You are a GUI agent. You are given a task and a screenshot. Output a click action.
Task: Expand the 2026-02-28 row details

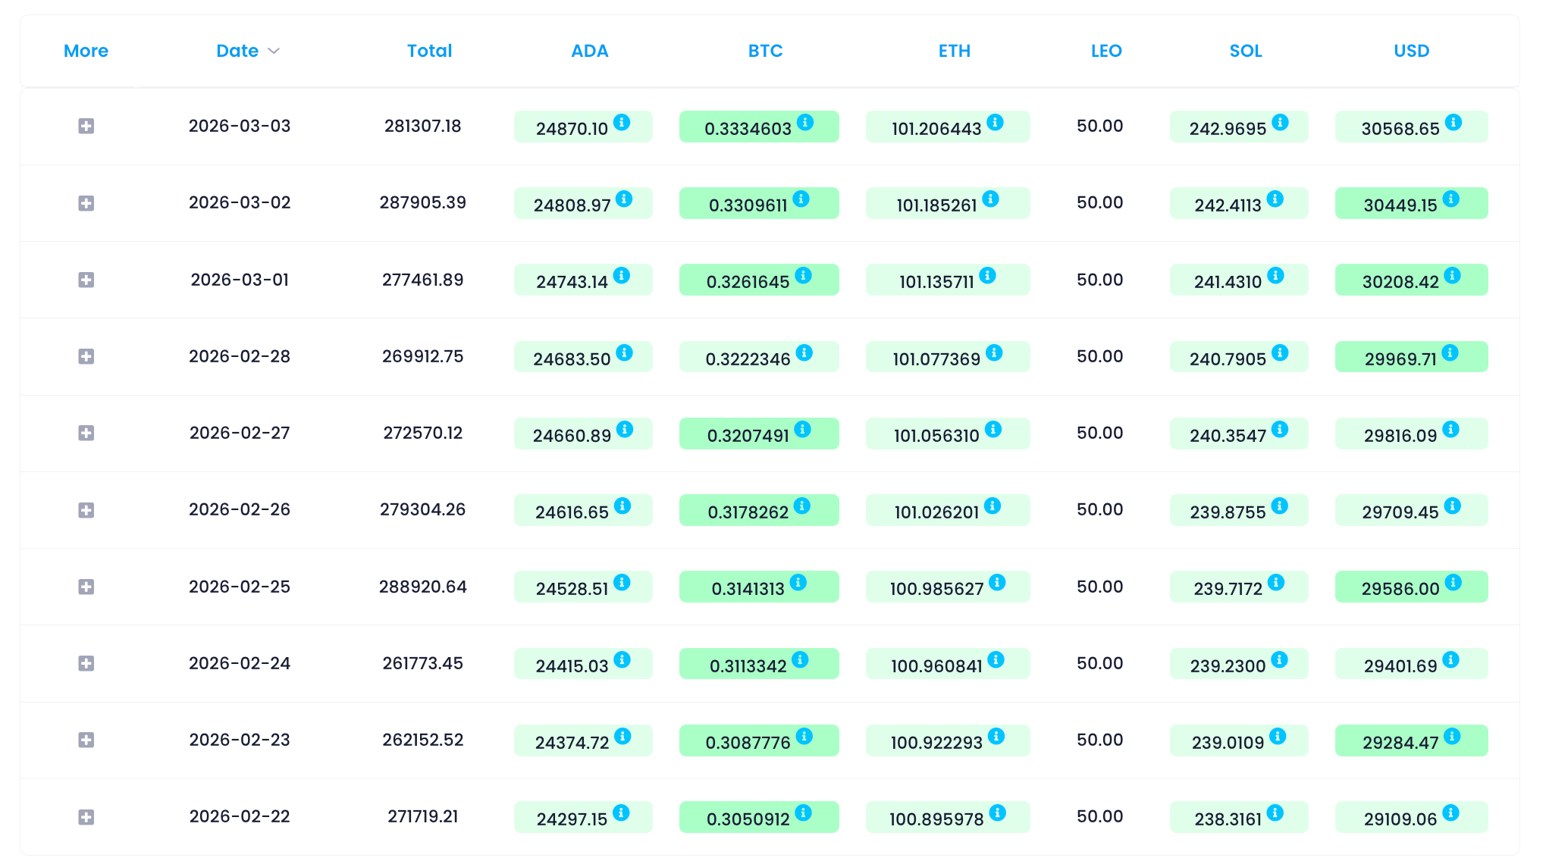point(86,356)
